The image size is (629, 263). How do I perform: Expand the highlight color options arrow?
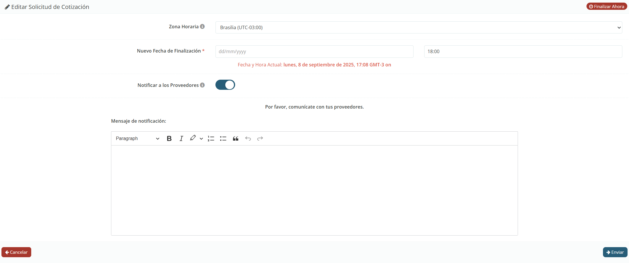[x=201, y=139]
